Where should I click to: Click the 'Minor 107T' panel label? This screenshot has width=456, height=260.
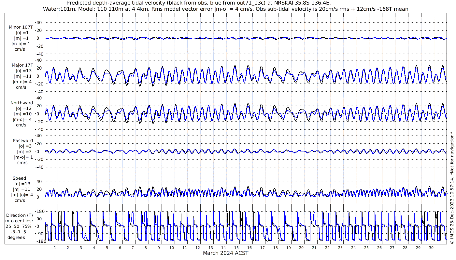(x=21, y=27)
